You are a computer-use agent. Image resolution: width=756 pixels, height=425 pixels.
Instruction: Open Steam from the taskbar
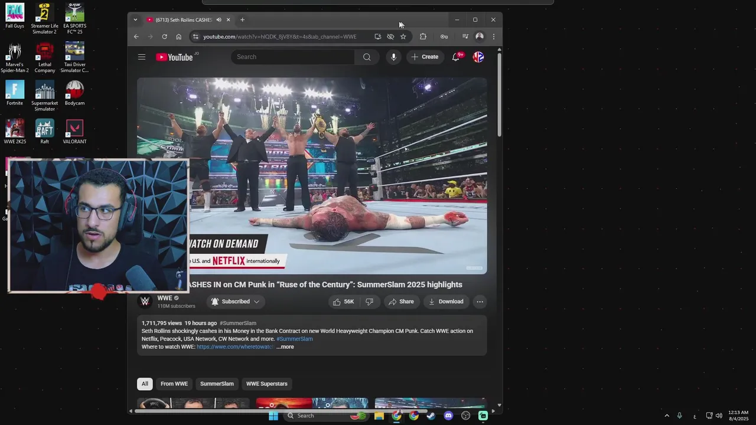(x=431, y=416)
